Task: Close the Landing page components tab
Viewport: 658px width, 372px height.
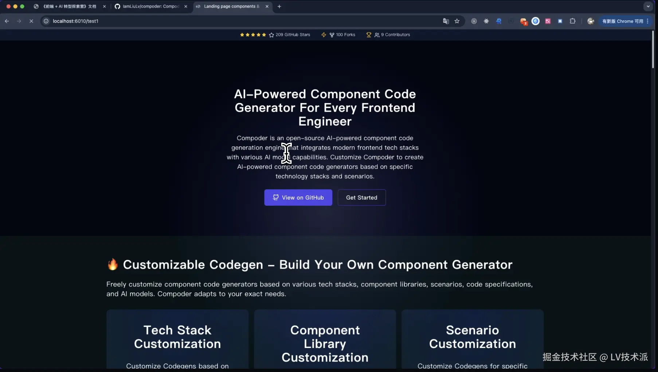Action: point(267,6)
